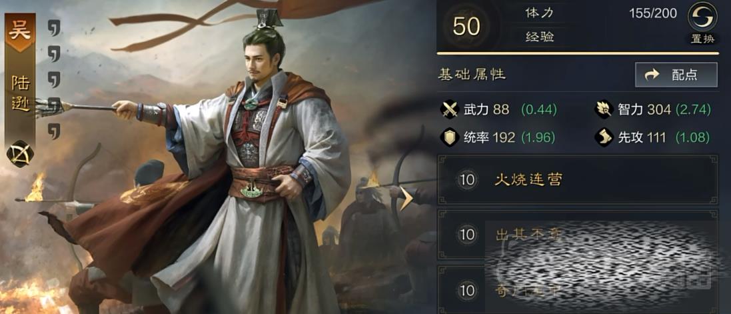Tap the 统率 shield icon
The image size is (731, 314).
coord(449,137)
